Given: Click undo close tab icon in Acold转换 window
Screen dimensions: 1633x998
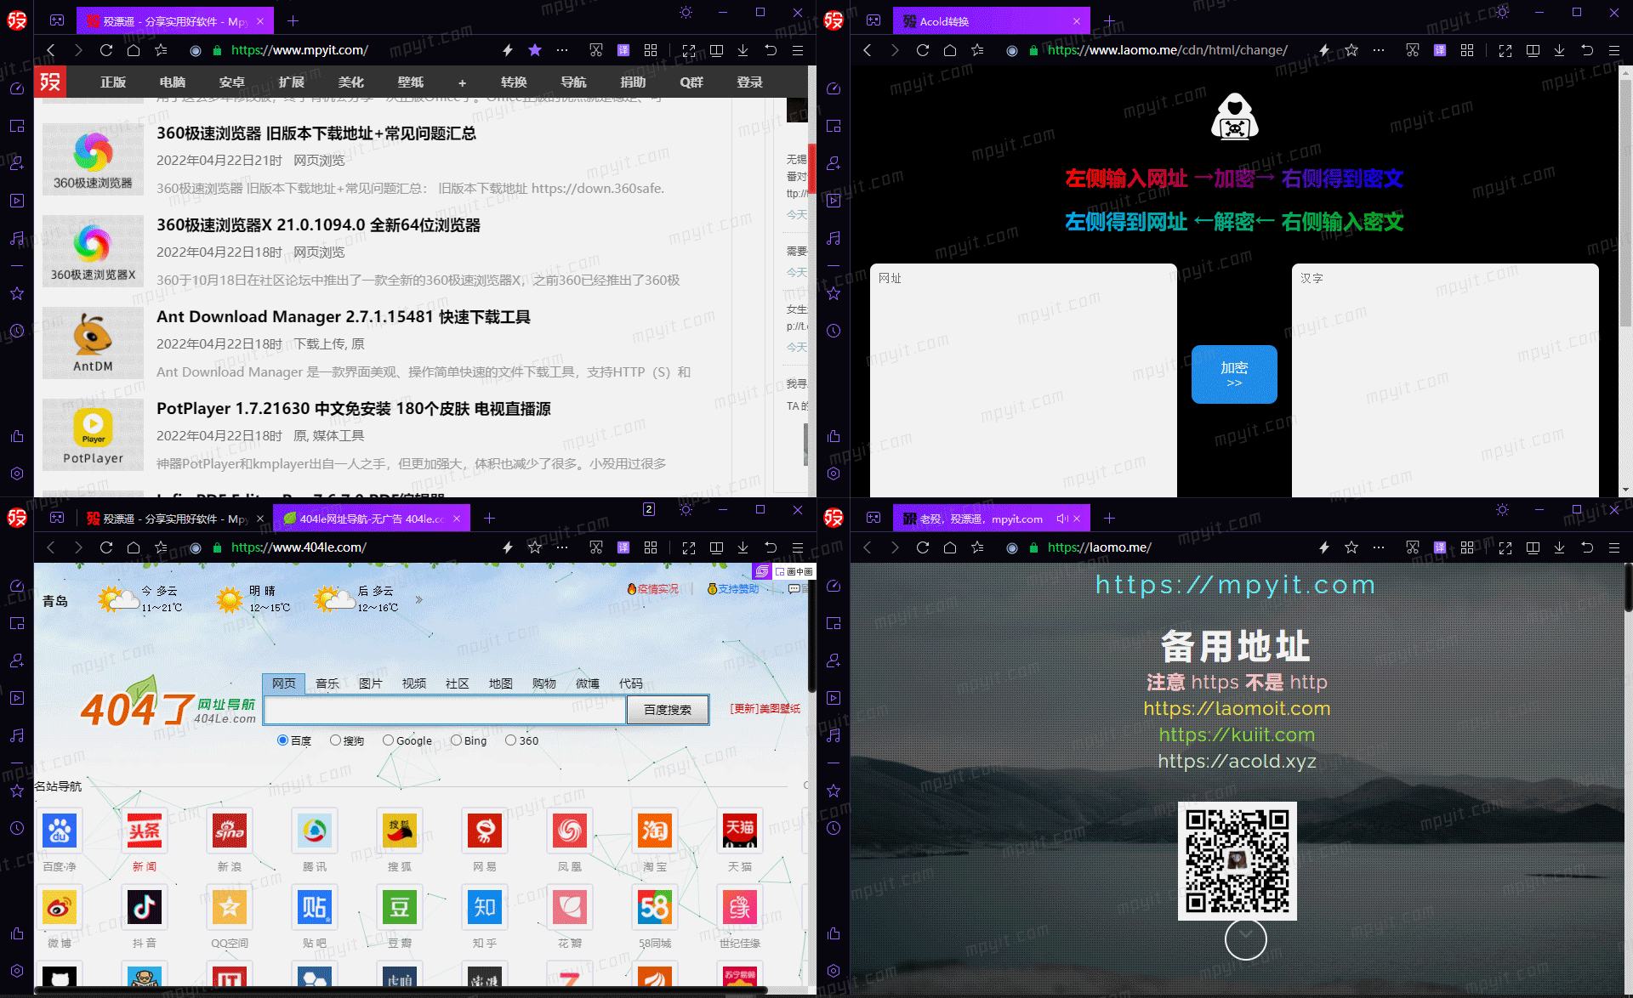Looking at the screenshot, I should pyautogui.click(x=1587, y=50).
